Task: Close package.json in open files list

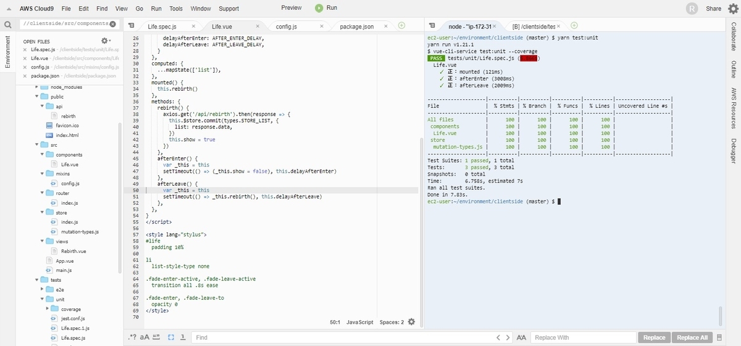Action: 25,75
